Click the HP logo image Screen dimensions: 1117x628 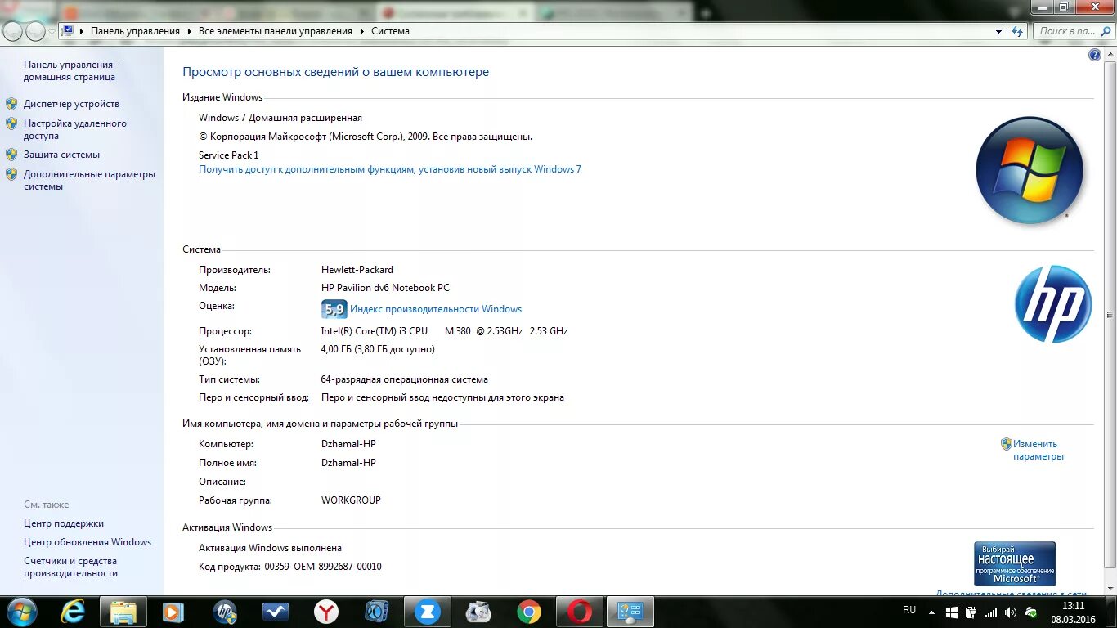[1053, 303]
